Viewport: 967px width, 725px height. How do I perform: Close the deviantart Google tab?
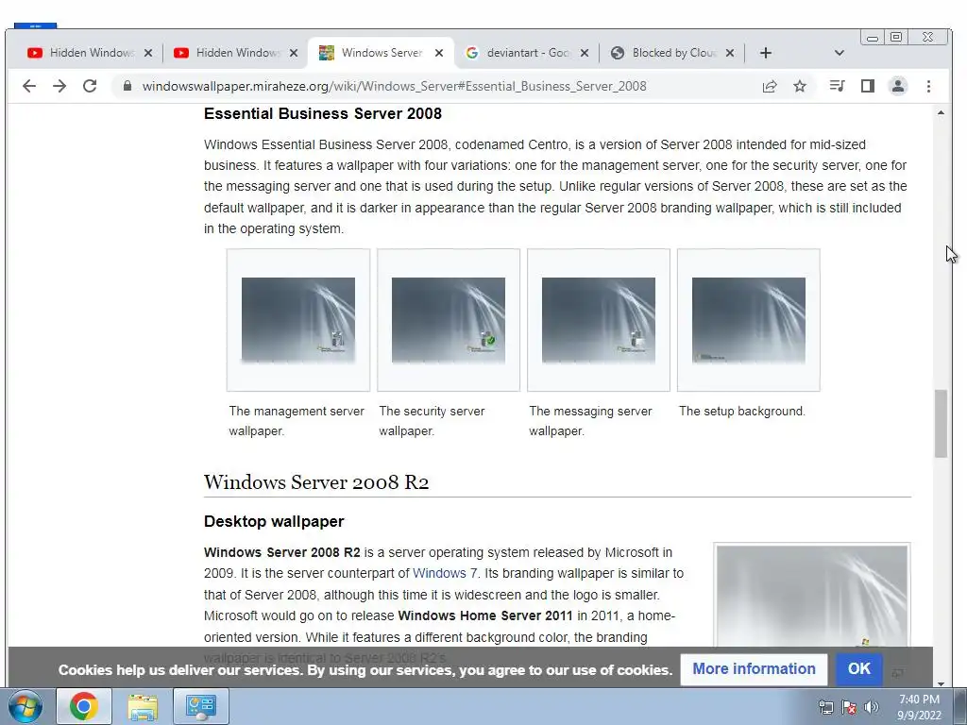pyautogui.click(x=585, y=53)
